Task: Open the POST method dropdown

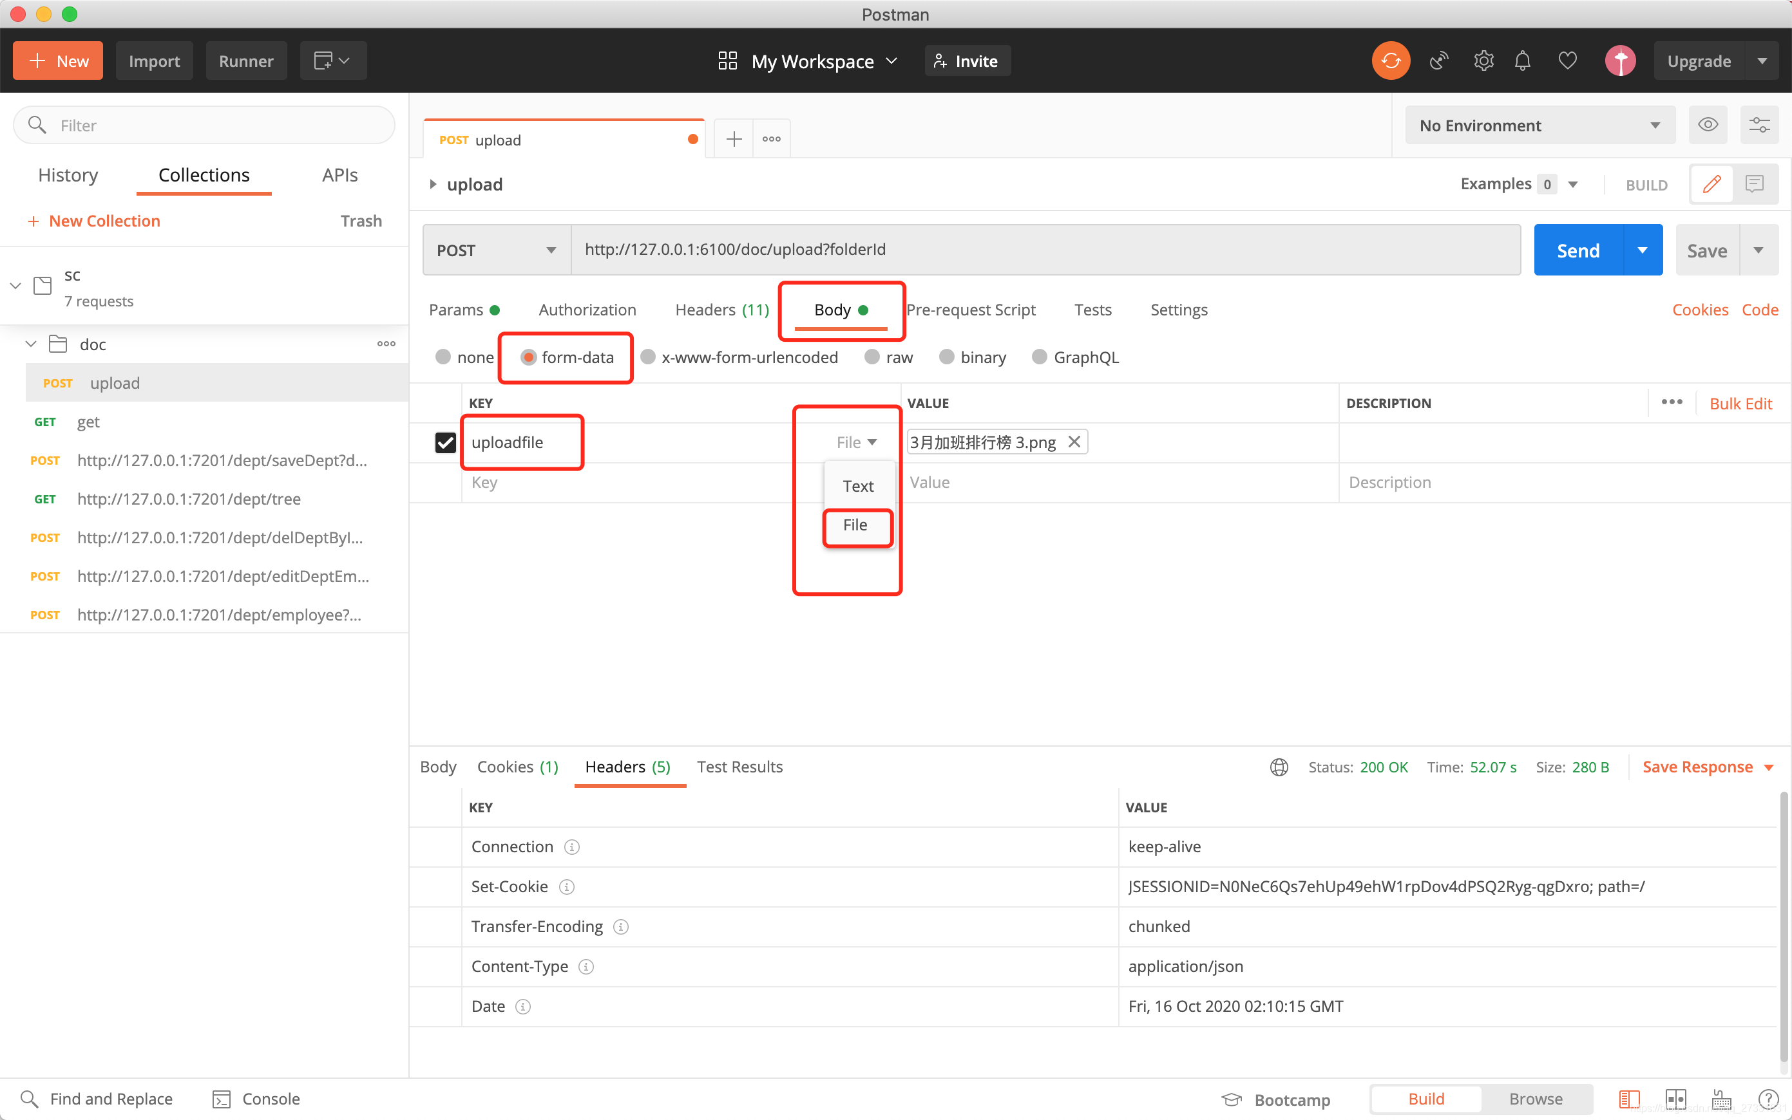Action: 497,250
